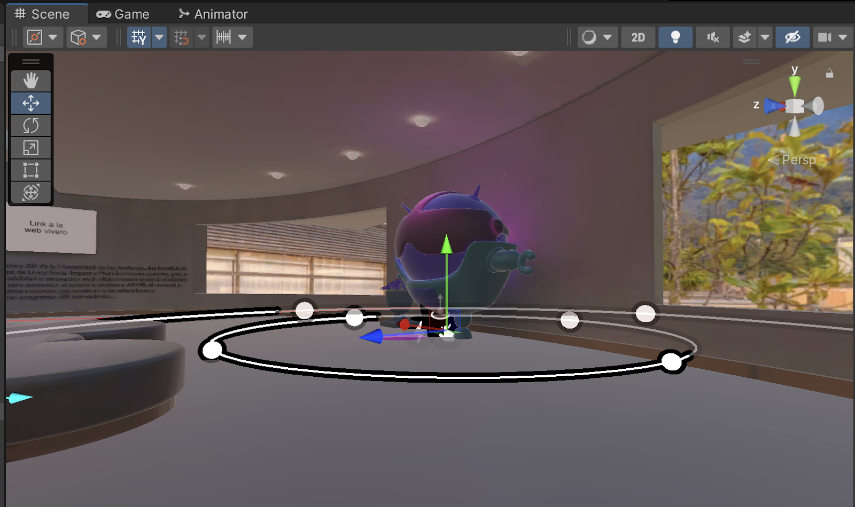
Task: Click the red X move handle
Action: (405, 324)
